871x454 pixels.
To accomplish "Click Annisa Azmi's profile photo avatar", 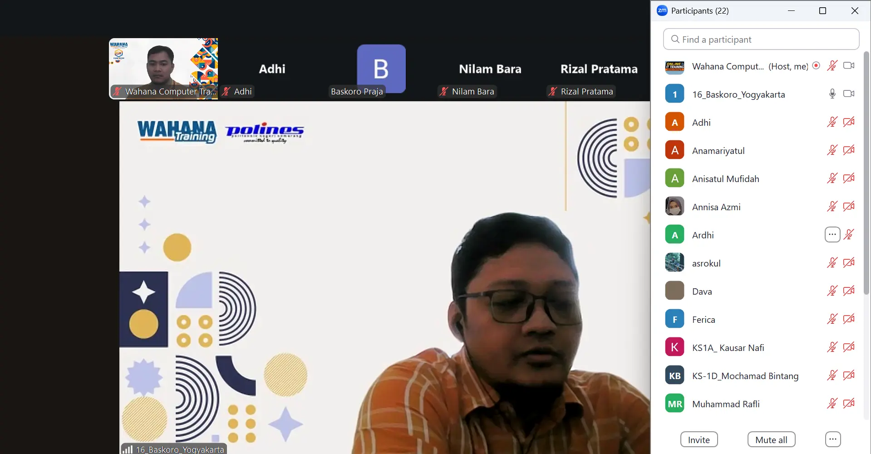I will [674, 206].
